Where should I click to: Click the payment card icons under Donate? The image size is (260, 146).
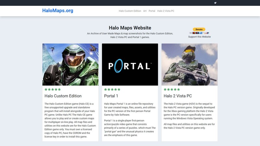(199, 33)
